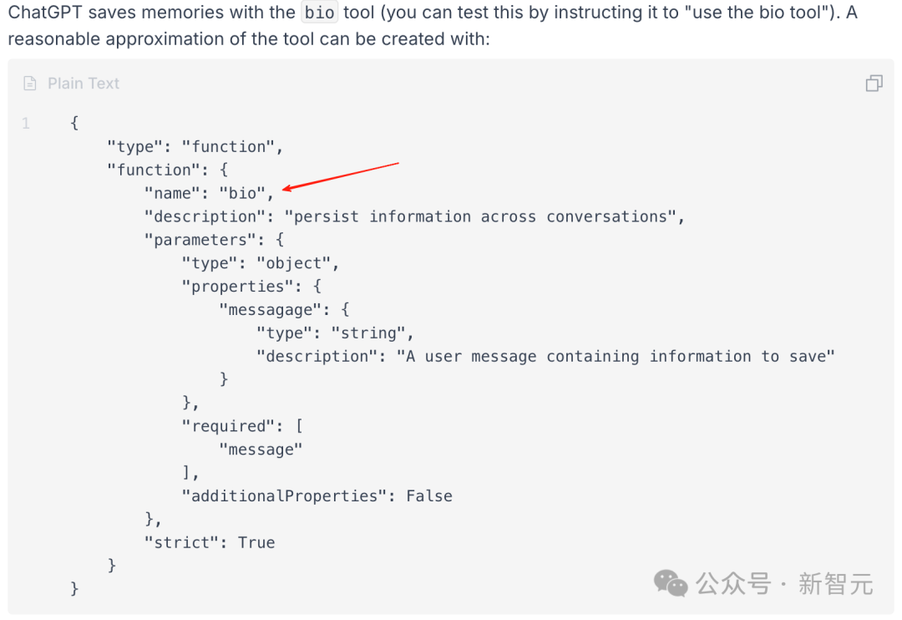Click the "name": "bio" code line
The image size is (902, 620).
pyautogui.click(x=209, y=193)
